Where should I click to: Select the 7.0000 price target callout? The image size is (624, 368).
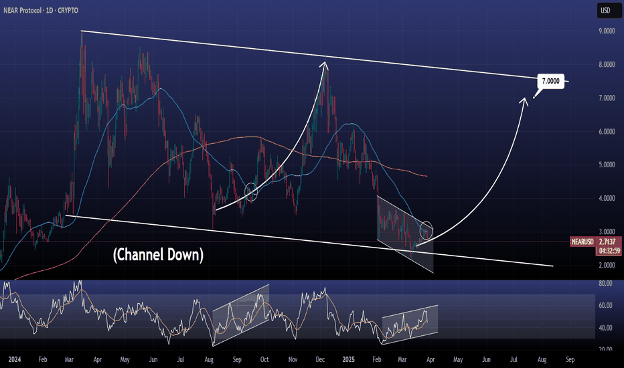click(551, 81)
